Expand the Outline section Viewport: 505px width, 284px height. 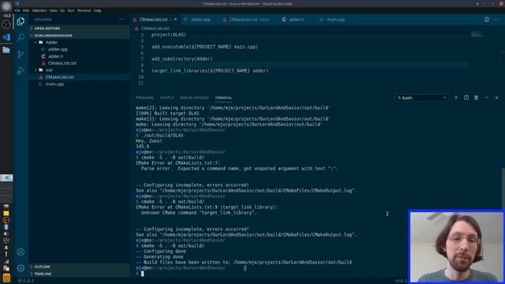(x=42, y=267)
